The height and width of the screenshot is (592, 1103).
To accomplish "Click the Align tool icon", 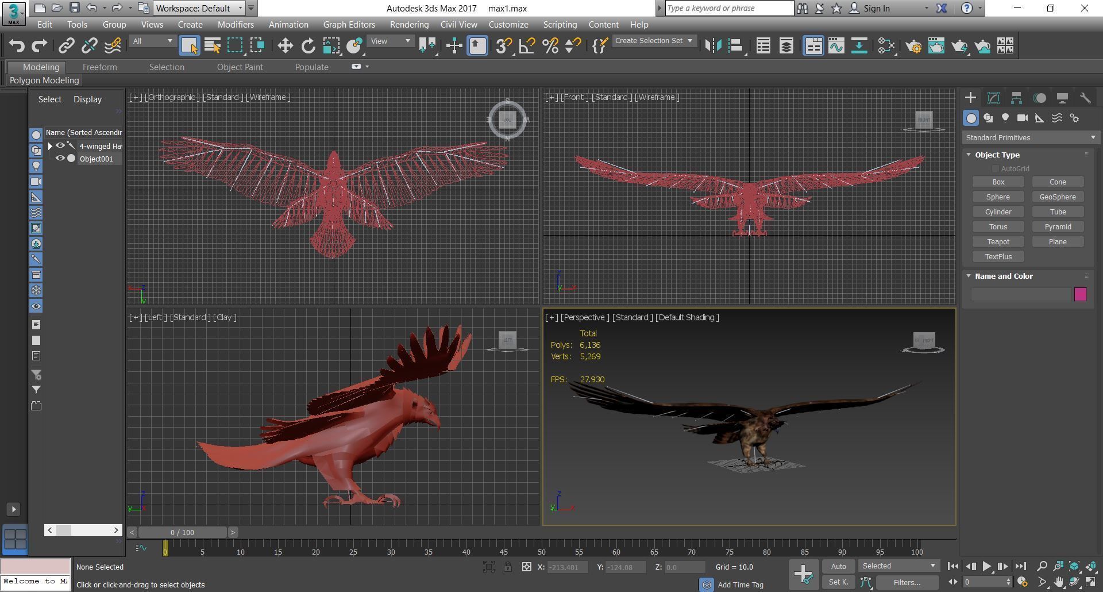I will point(736,45).
